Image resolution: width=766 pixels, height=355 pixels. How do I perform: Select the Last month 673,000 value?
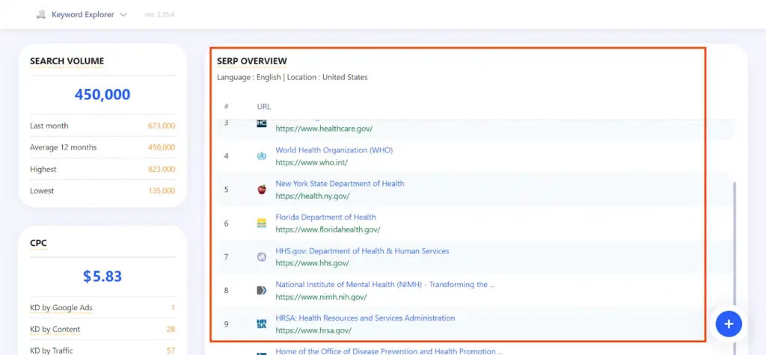point(162,126)
